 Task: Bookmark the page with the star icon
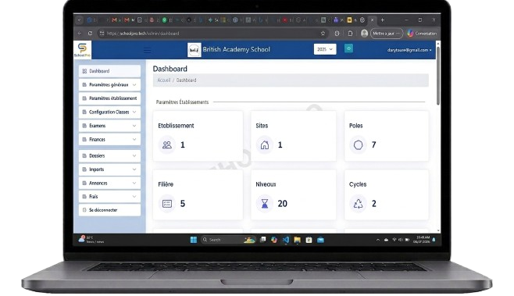coord(323,34)
